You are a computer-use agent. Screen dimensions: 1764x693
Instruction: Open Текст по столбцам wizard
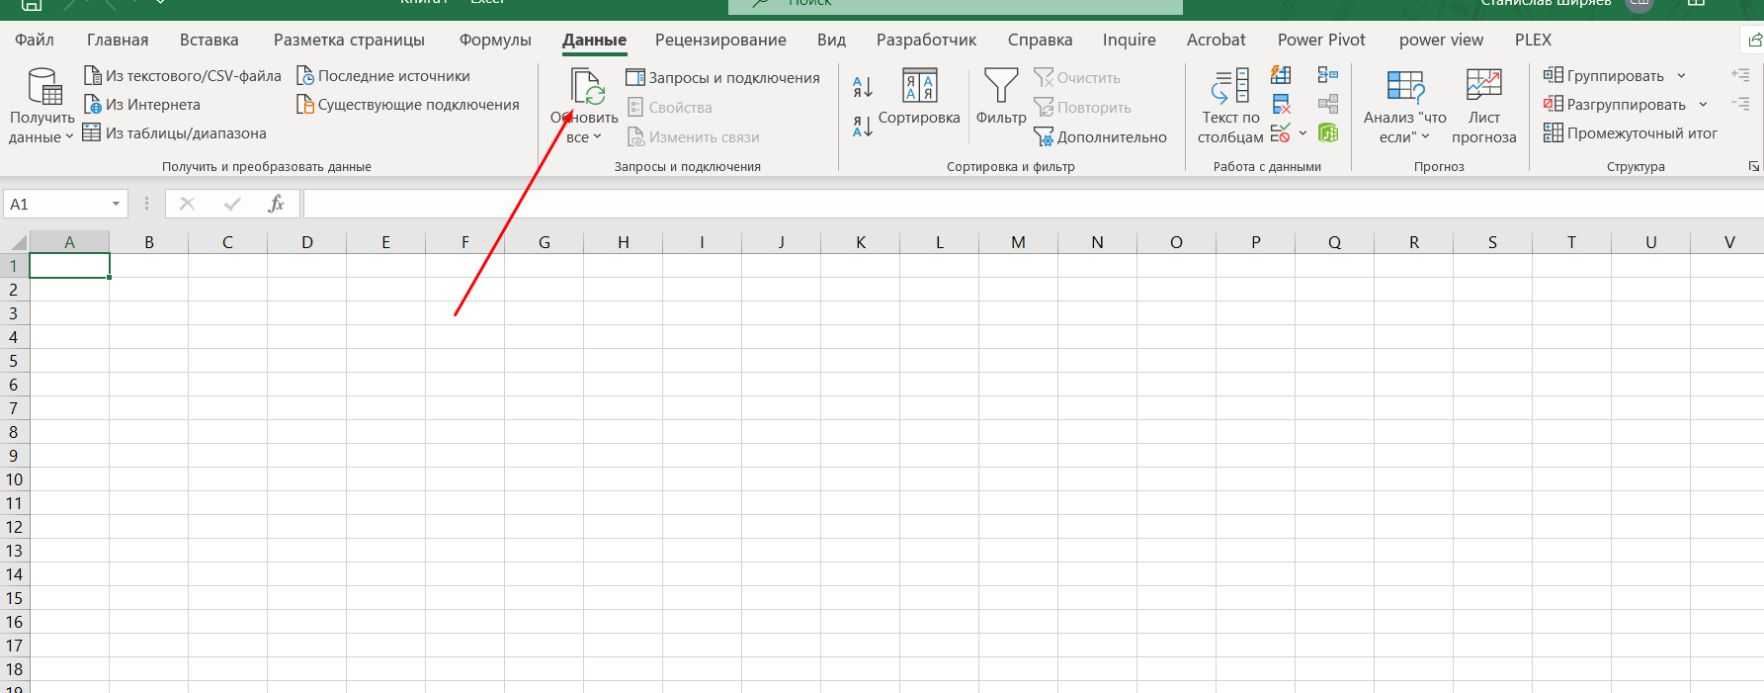1230,106
